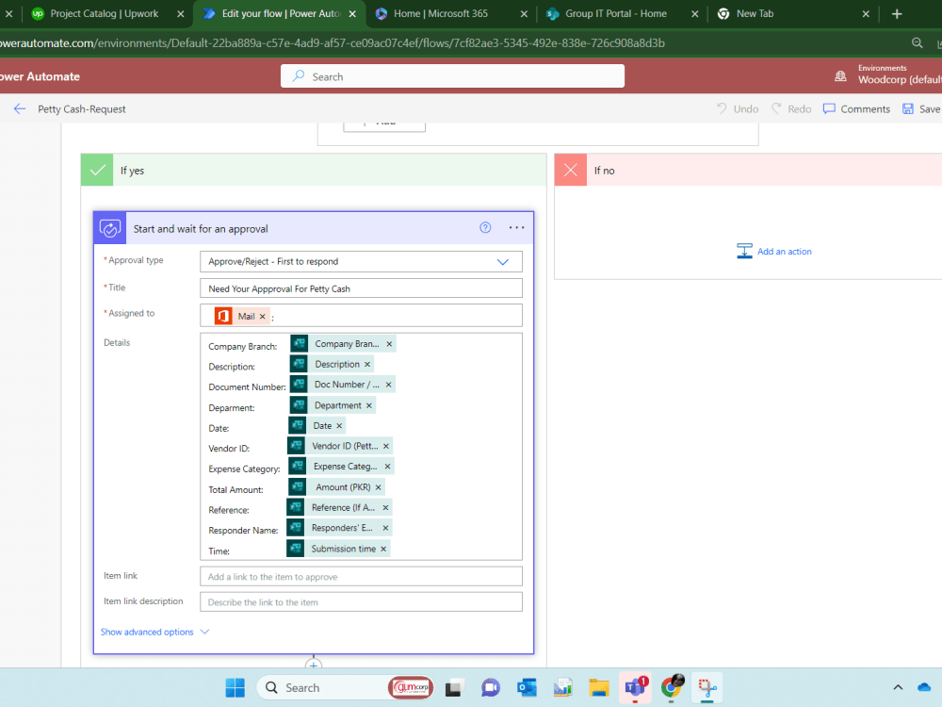Click the OneDrive cloud tray icon
Screen dimensions: 942x707
pos(924,687)
